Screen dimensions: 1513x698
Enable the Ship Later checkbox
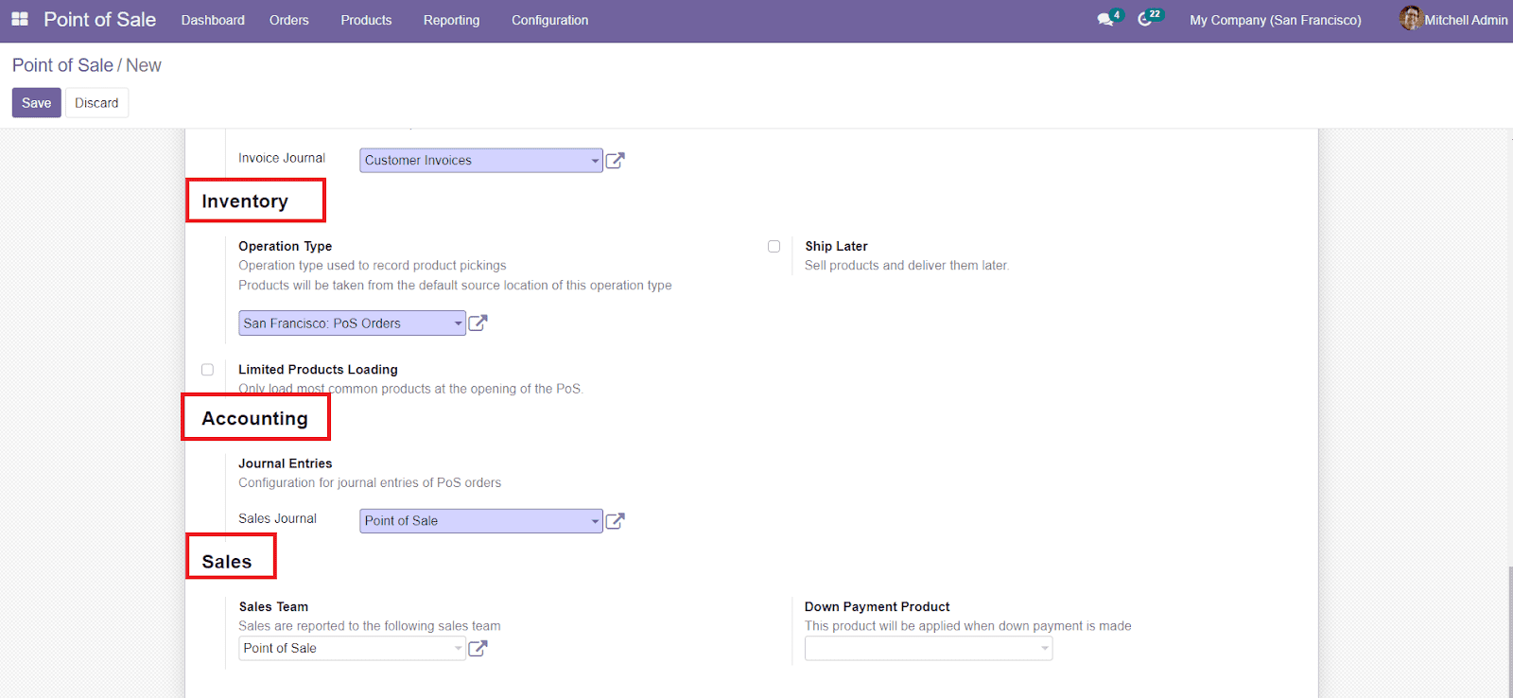pyautogui.click(x=774, y=246)
